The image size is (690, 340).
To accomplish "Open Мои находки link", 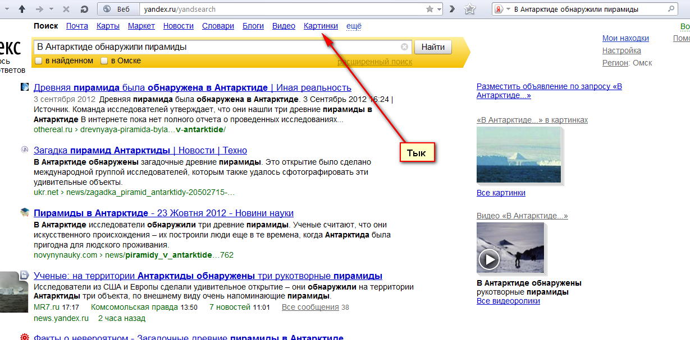I will tap(625, 38).
